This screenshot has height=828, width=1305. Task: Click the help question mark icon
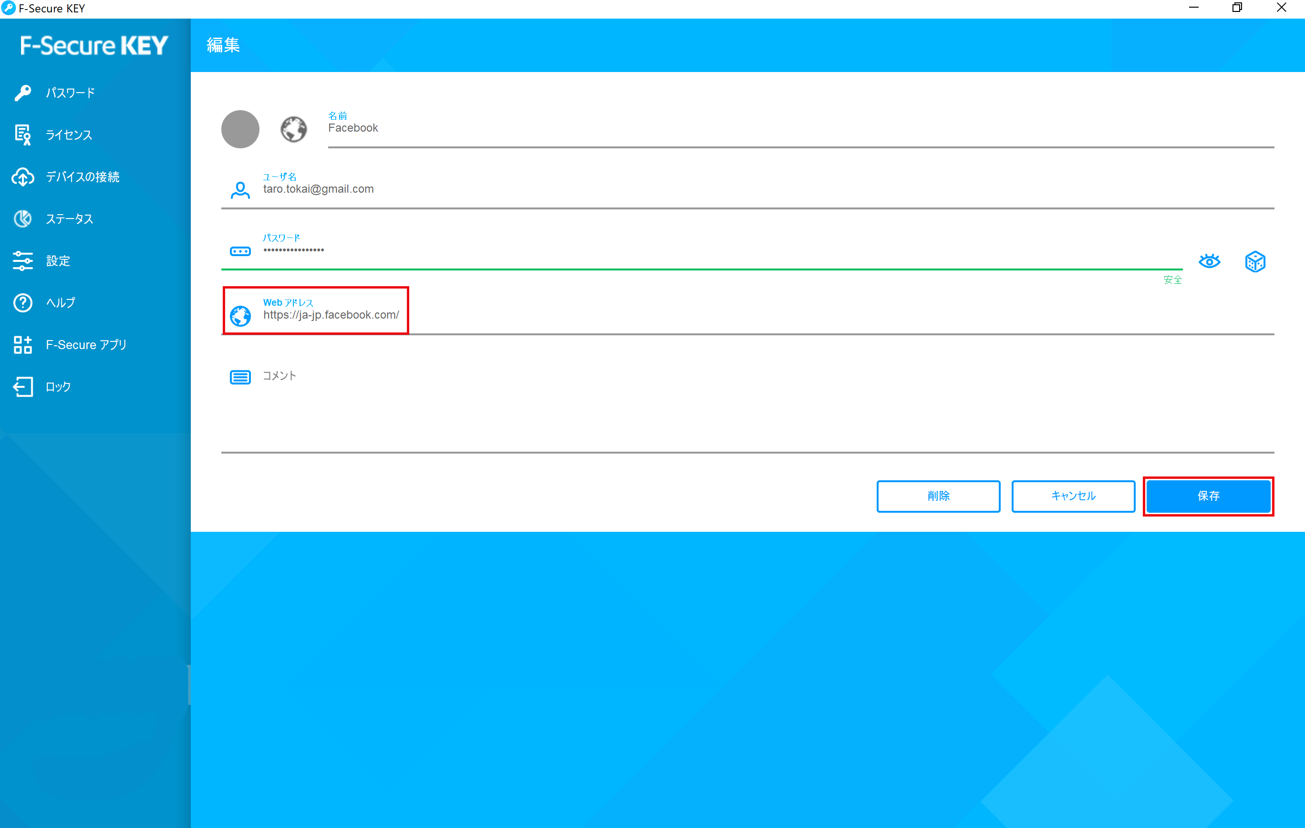click(23, 302)
